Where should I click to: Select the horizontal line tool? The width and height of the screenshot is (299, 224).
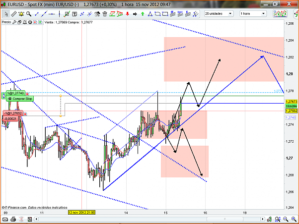pos(52,14)
